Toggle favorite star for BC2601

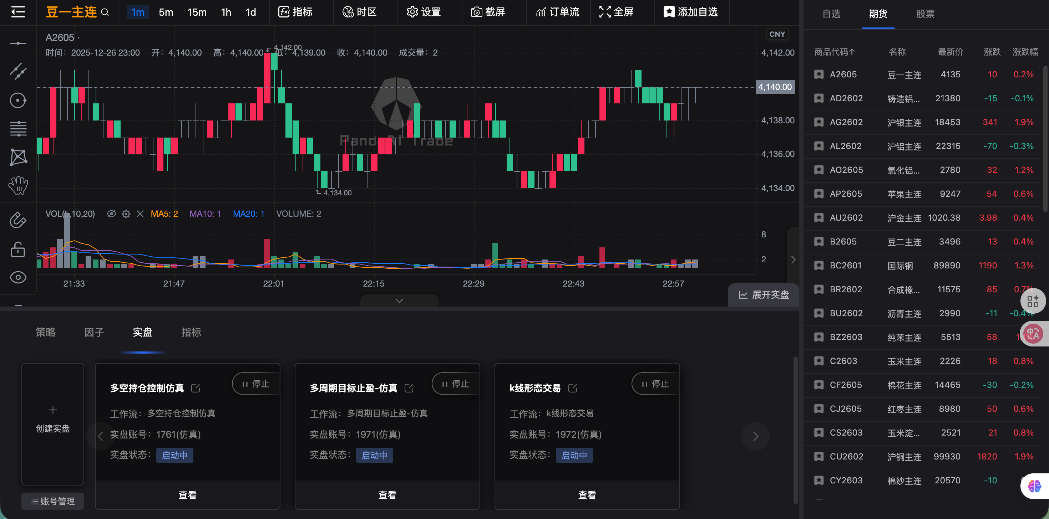(819, 265)
